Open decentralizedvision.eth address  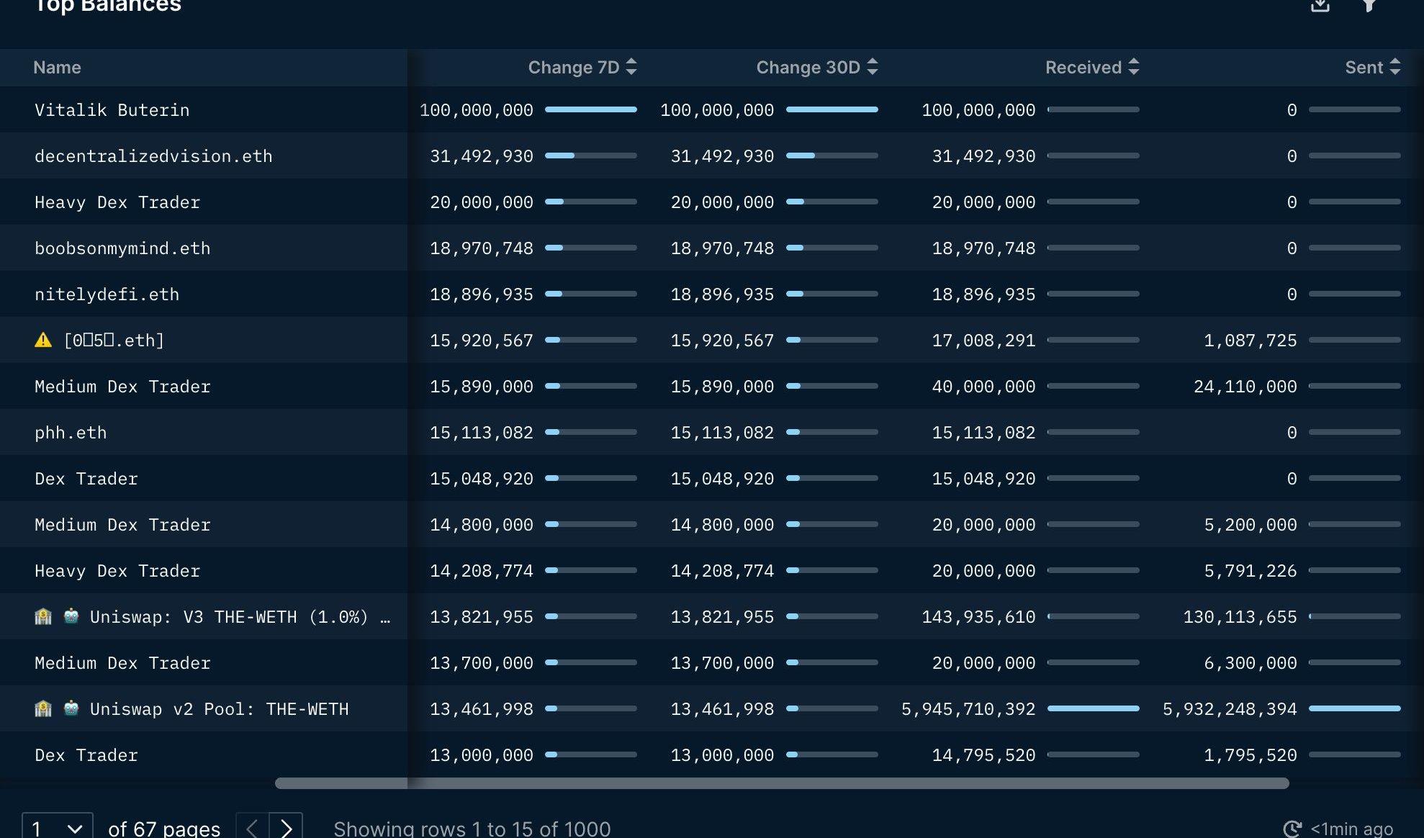click(x=153, y=156)
